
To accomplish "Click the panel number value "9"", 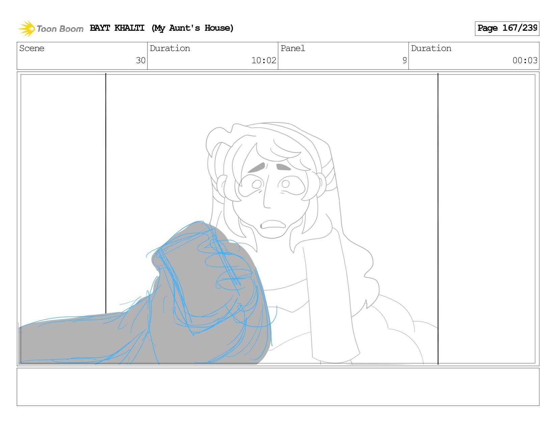I will click(x=404, y=61).
